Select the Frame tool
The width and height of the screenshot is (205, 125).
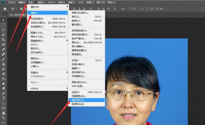tap(3, 44)
